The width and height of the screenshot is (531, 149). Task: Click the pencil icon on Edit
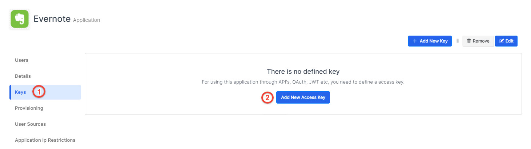502,41
